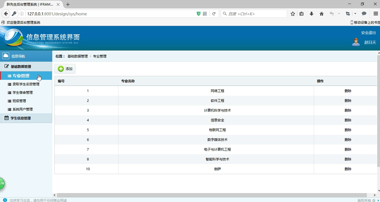Delete the 计算机科学与技术 row
Viewport: 380px width, 202px height.
click(x=348, y=110)
